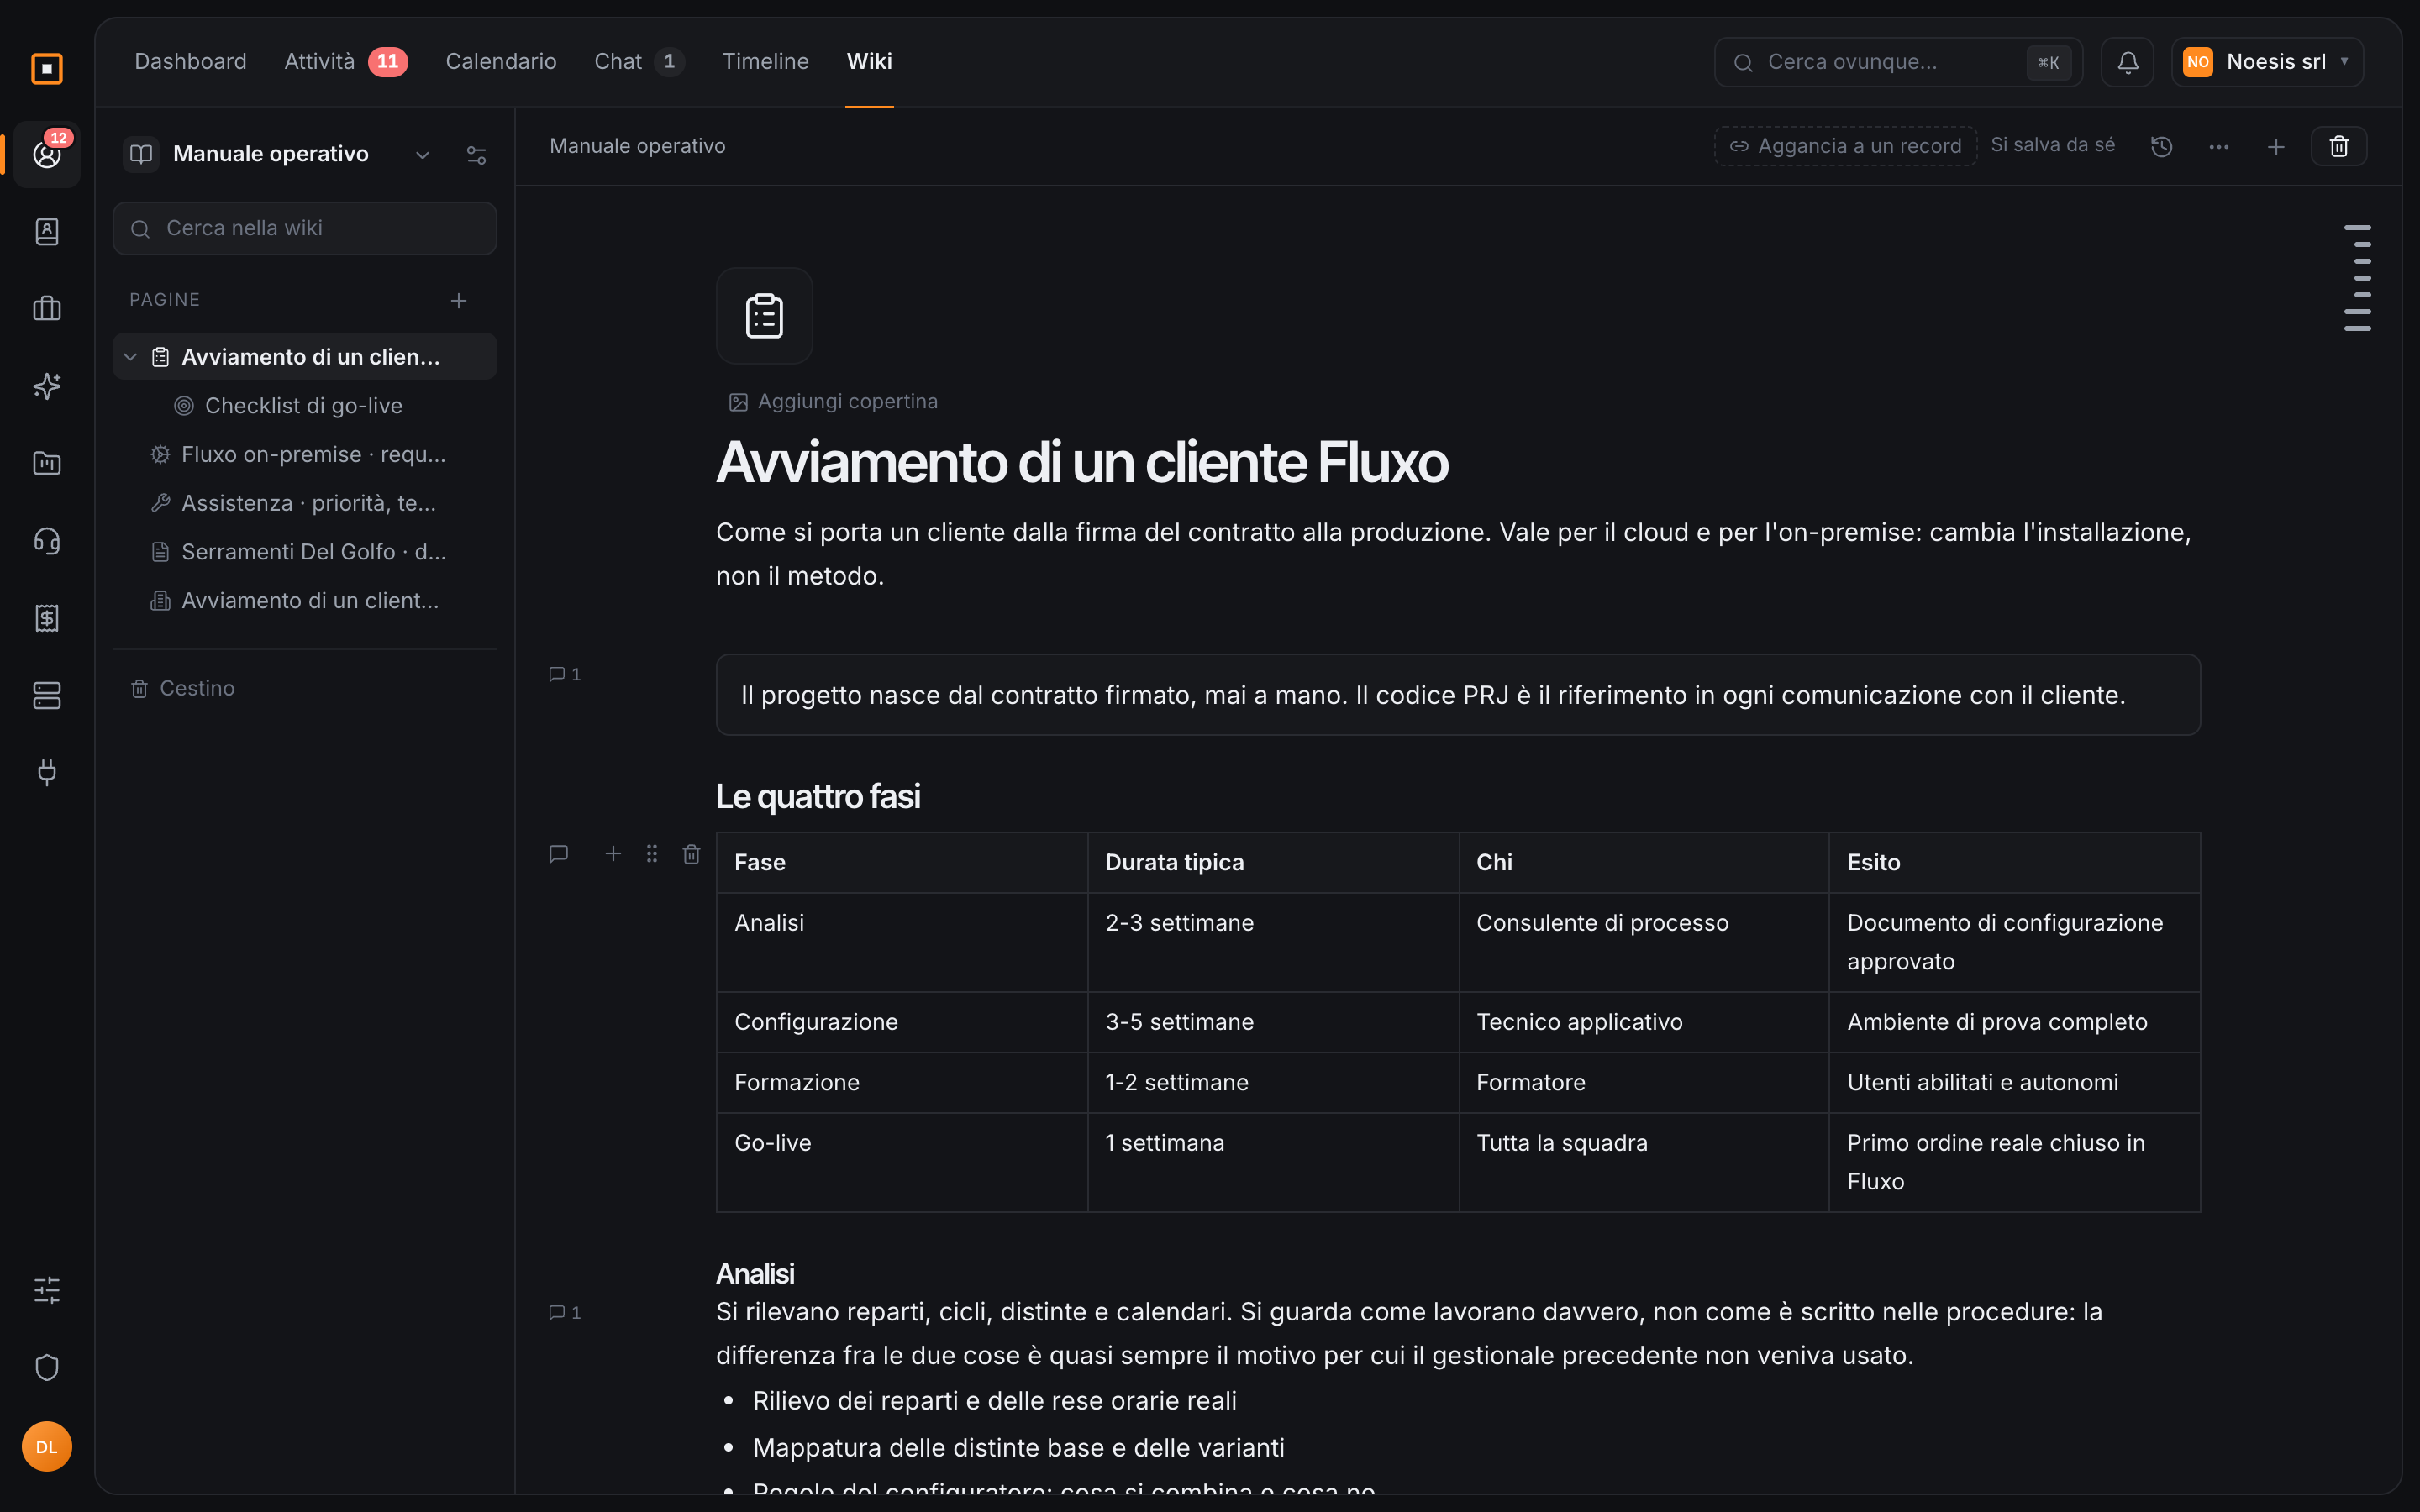Open the plug integrations icon in sidebar
2420x1512 pixels.
[x=47, y=772]
